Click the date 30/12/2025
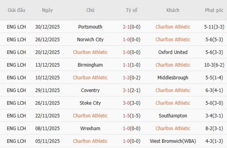 (47, 27)
